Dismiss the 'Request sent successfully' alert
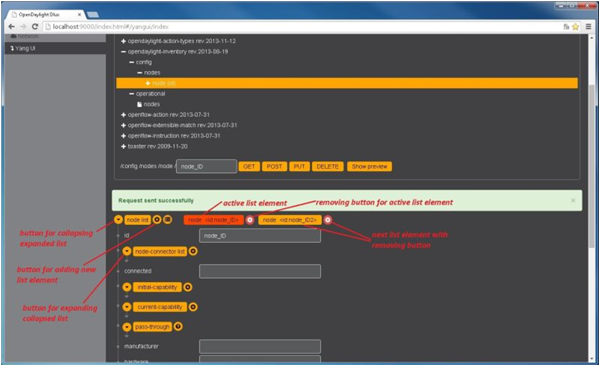This screenshot has height=365, width=599. point(573,200)
